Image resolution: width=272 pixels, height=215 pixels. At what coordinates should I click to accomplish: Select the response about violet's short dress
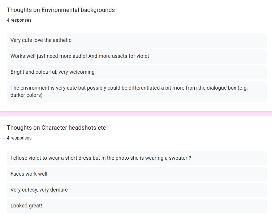137,158
